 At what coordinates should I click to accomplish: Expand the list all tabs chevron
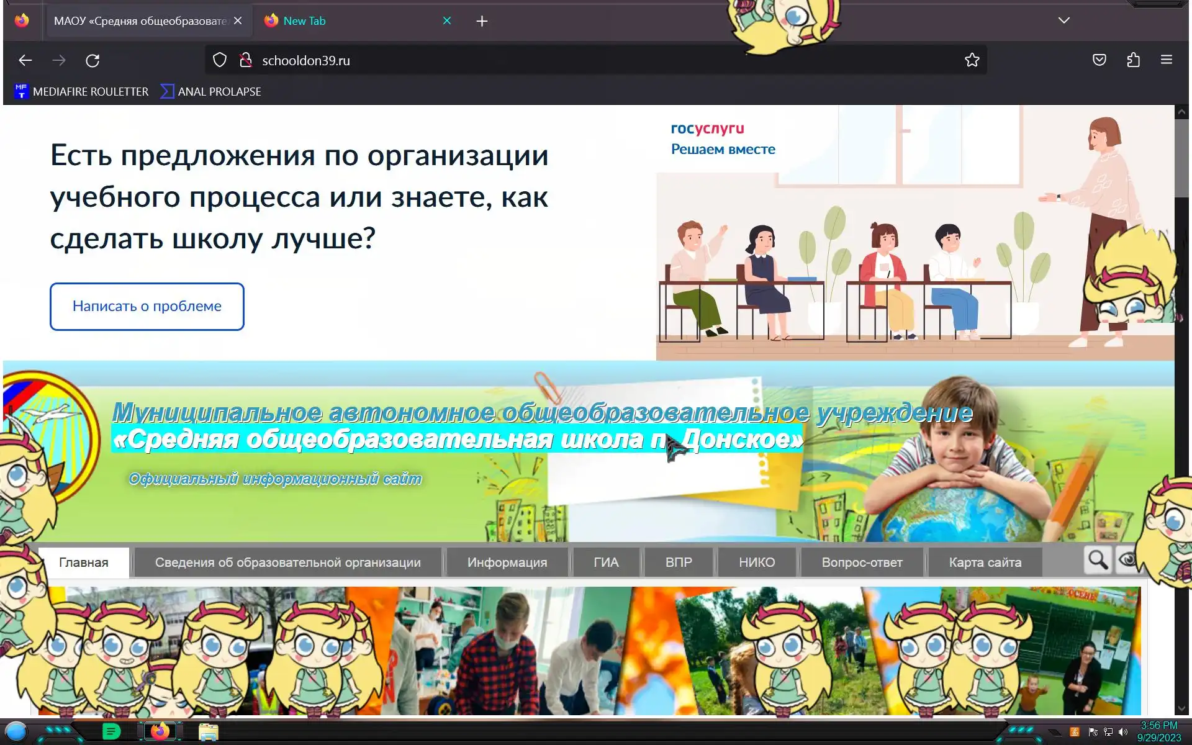(1063, 20)
